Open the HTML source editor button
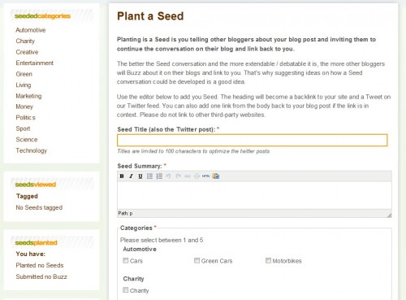The height and width of the screenshot is (300, 406). pos(206,176)
